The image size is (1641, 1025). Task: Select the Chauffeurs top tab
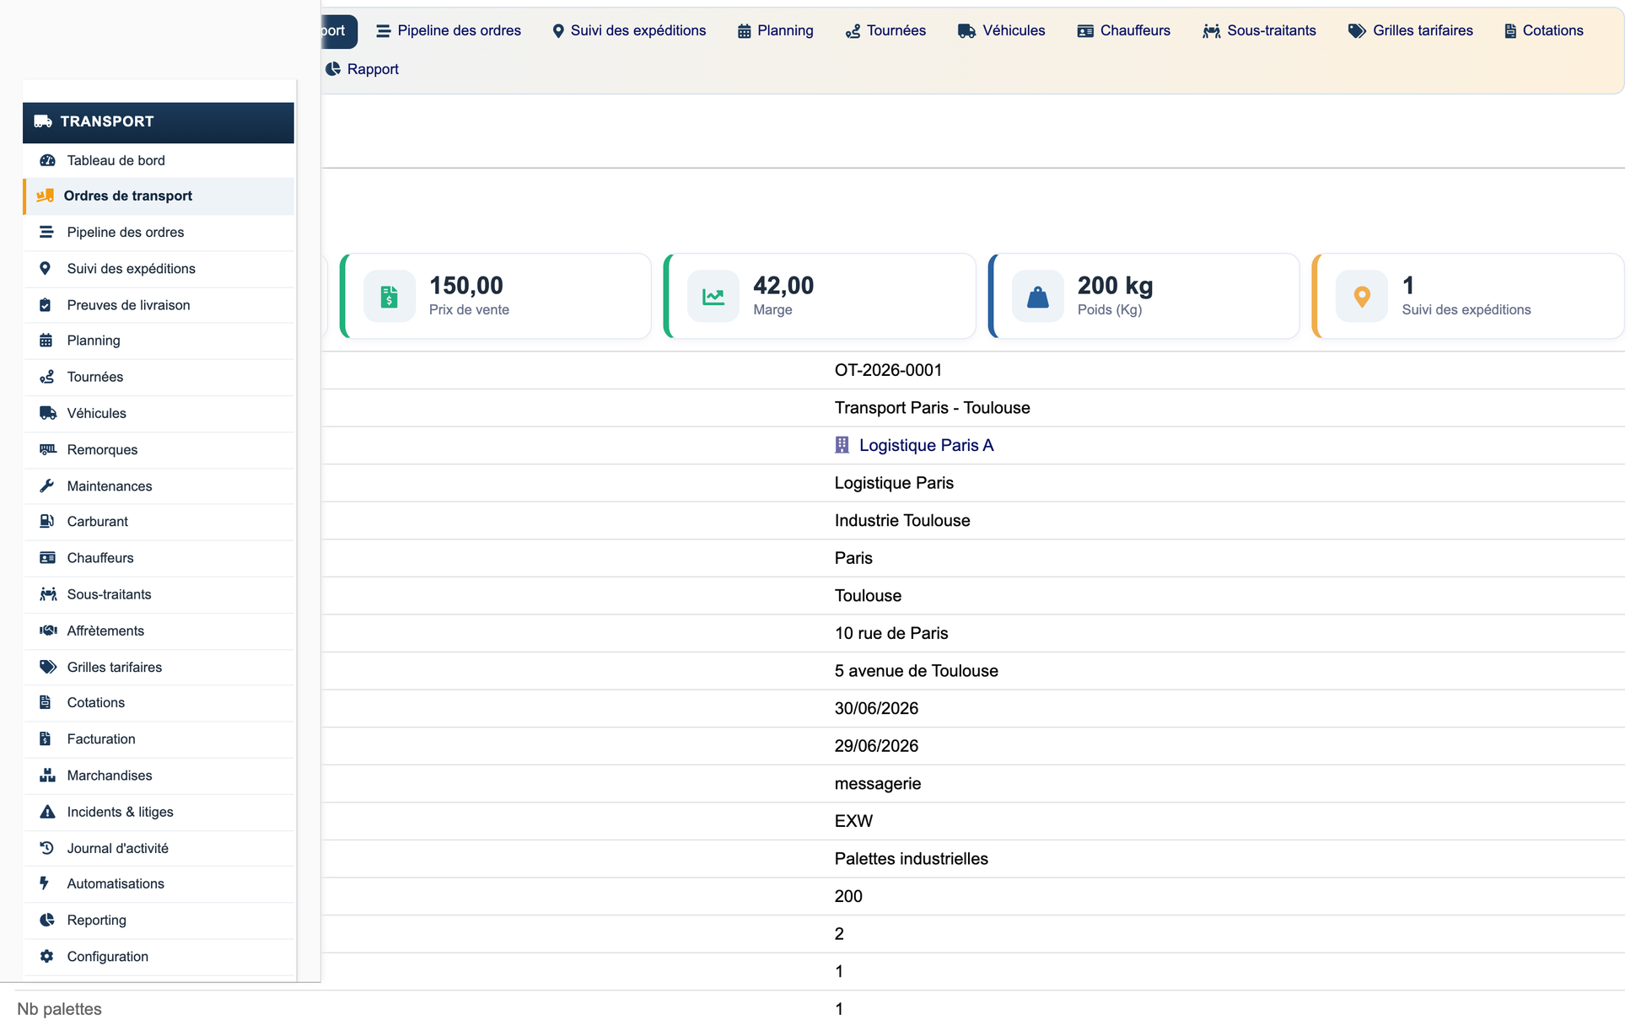(1123, 31)
